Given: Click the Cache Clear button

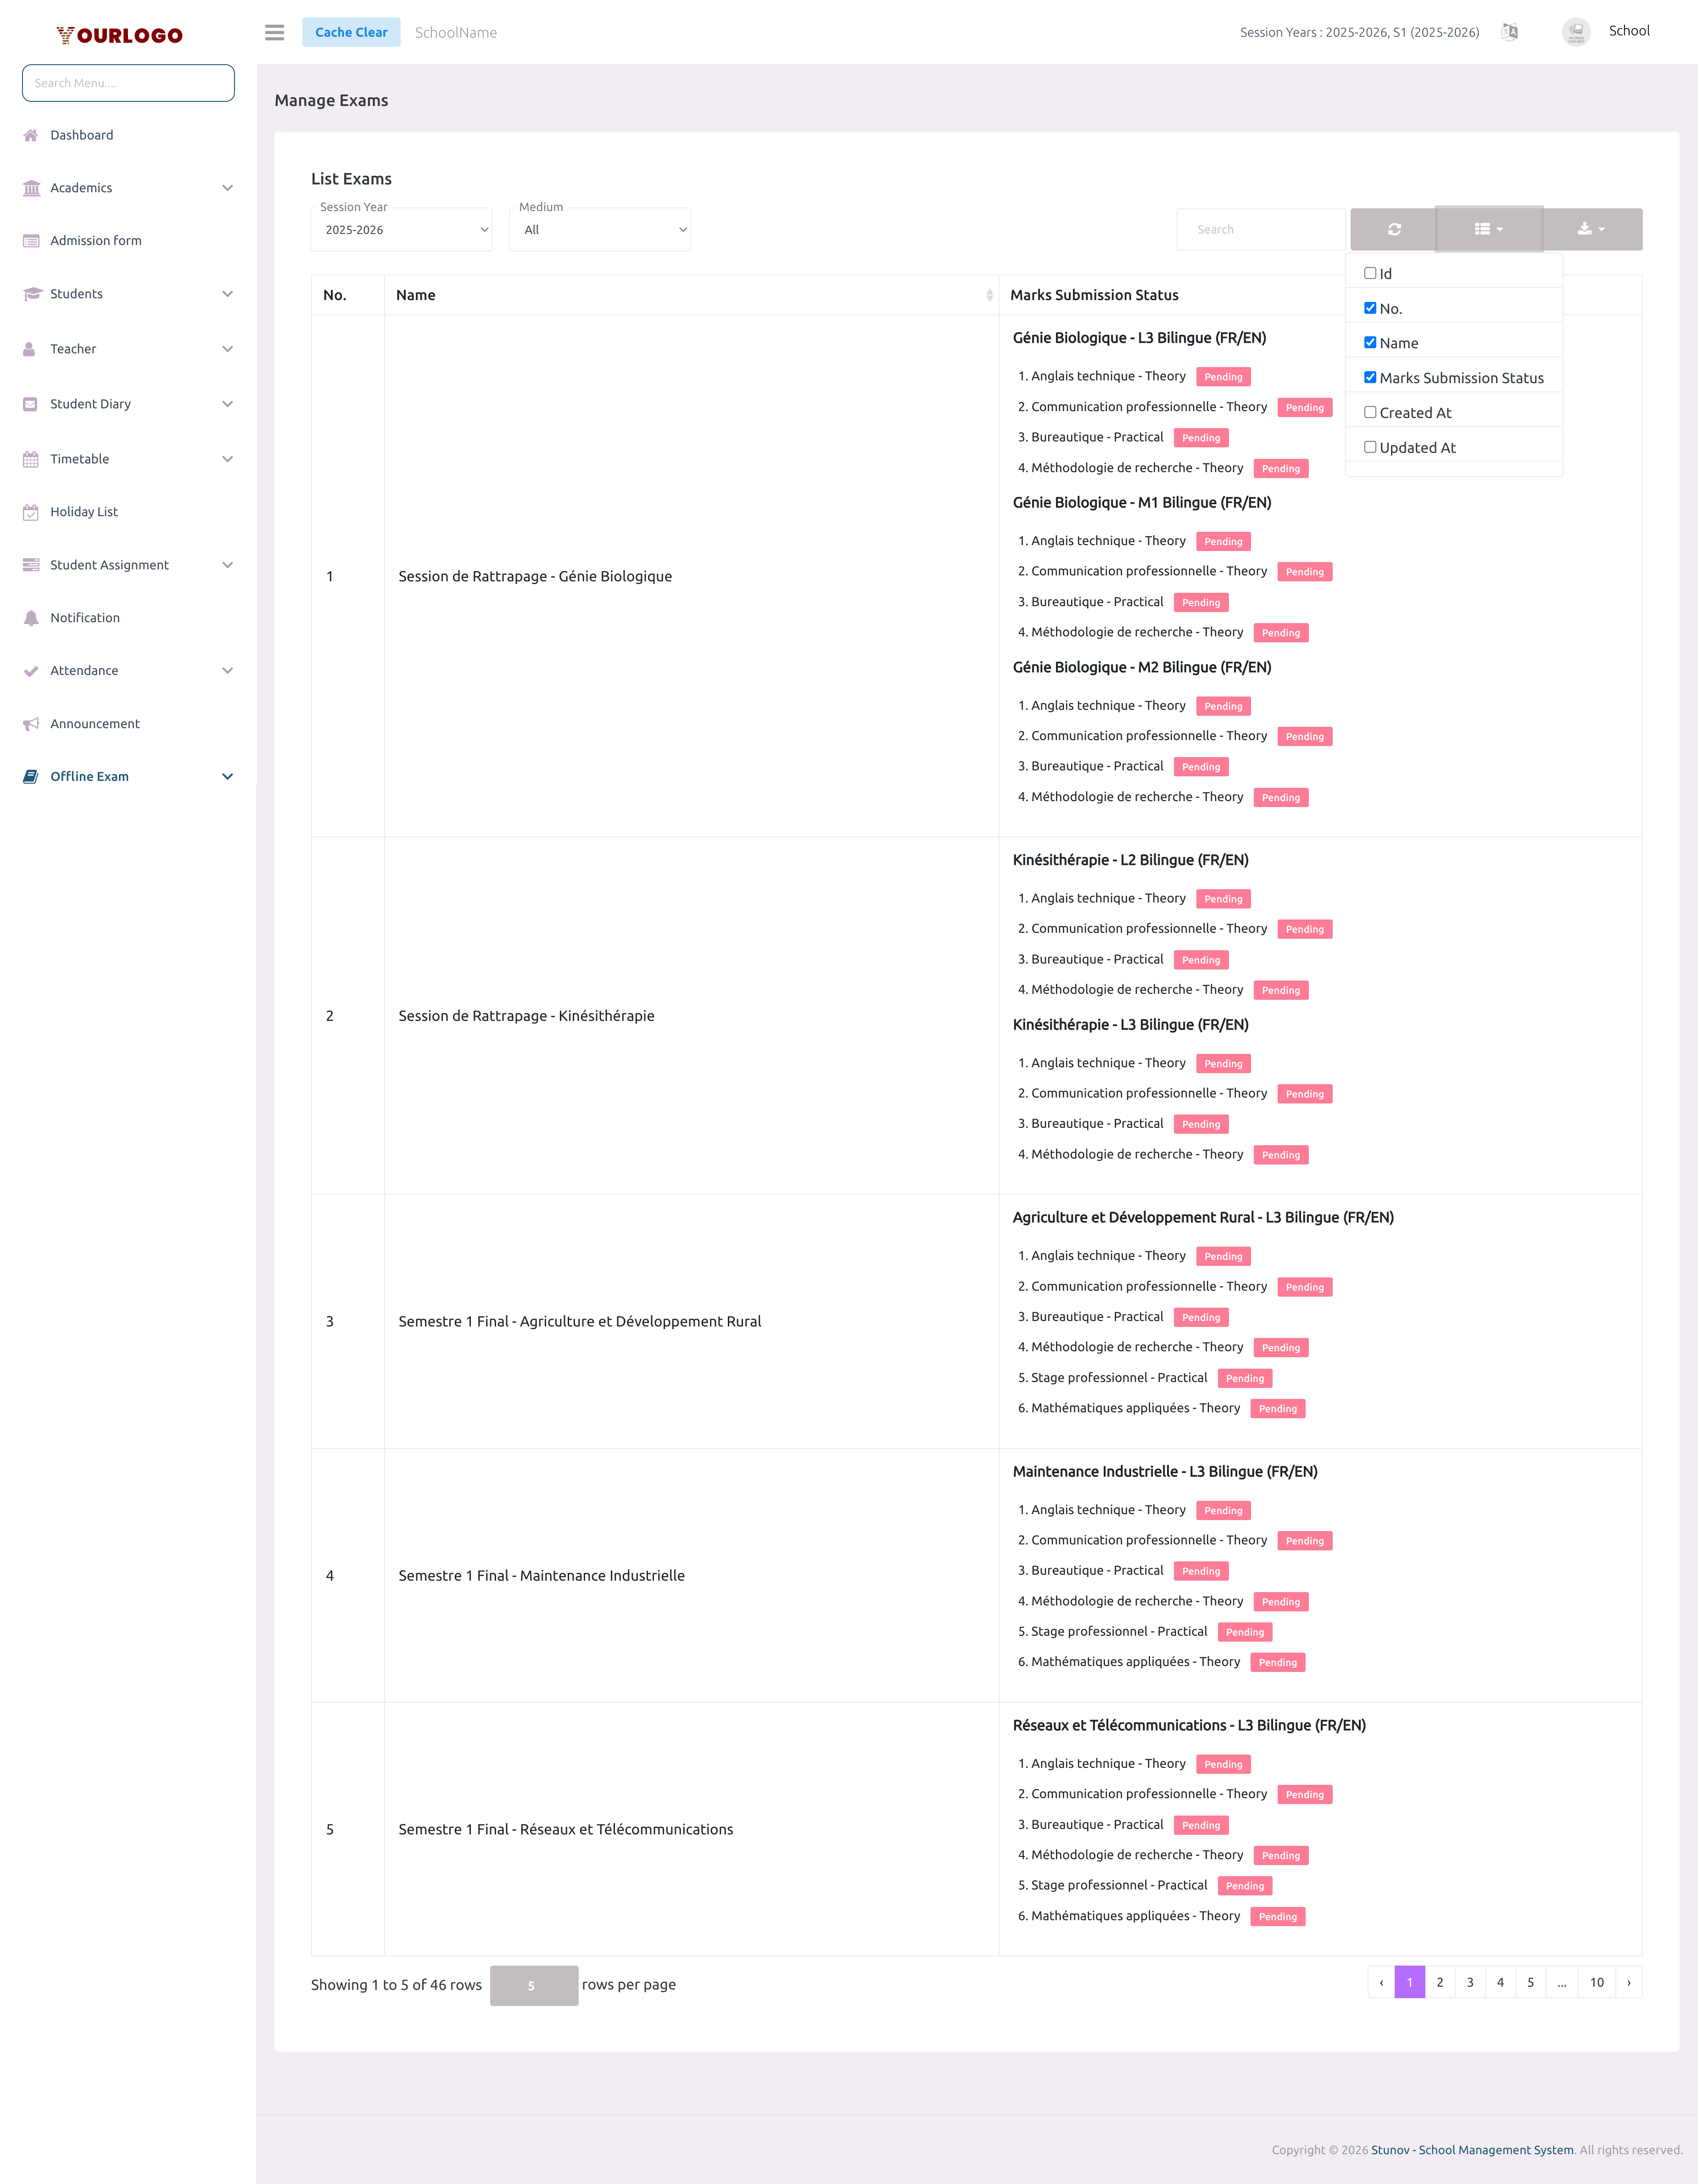Looking at the screenshot, I should point(351,31).
